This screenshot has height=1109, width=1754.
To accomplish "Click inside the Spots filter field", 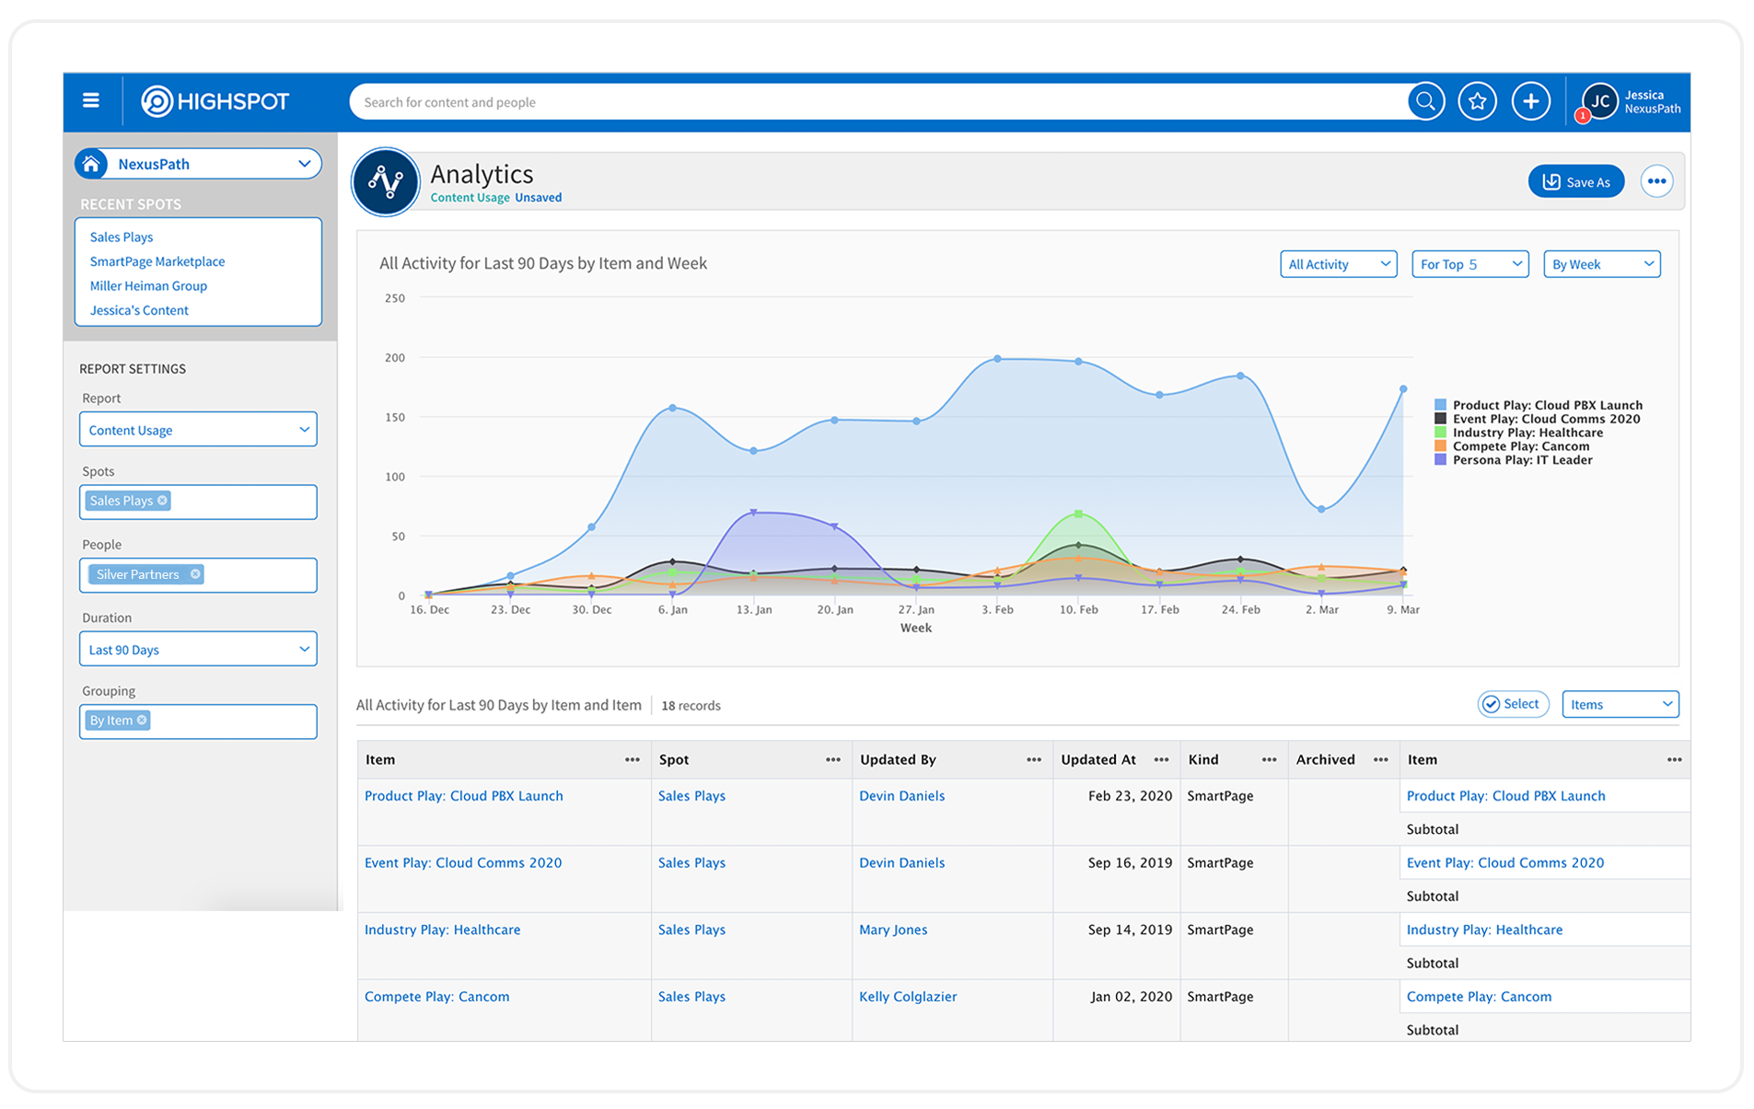I will tap(198, 502).
